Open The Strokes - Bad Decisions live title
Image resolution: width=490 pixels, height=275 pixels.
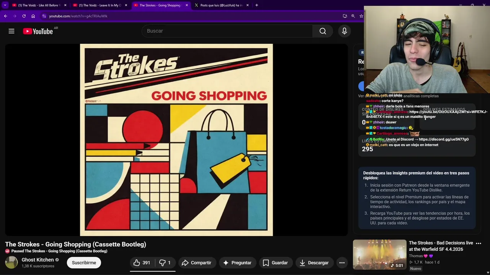441,246
